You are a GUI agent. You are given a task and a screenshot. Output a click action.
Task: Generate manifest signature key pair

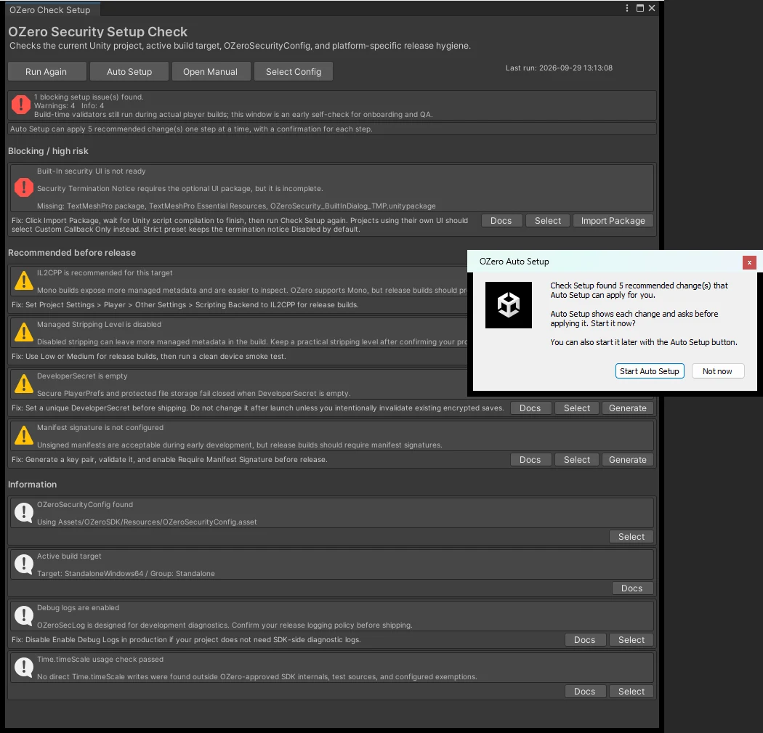pyautogui.click(x=628, y=460)
